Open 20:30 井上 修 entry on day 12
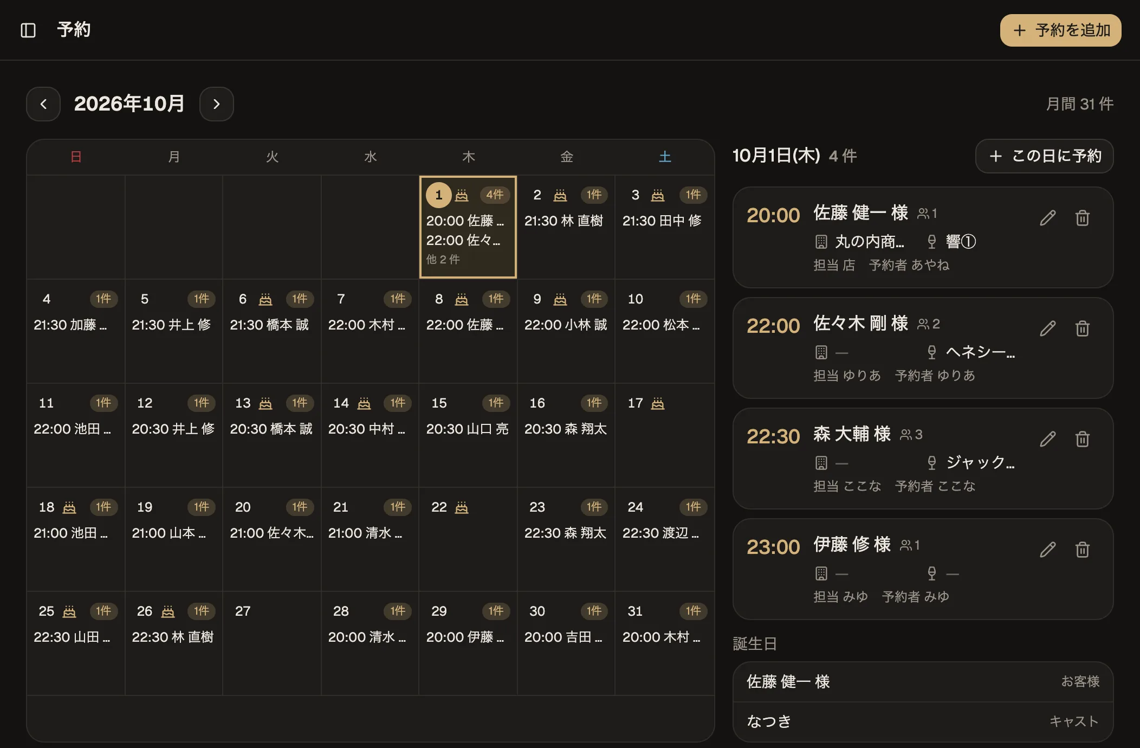1140x748 pixels. (173, 429)
